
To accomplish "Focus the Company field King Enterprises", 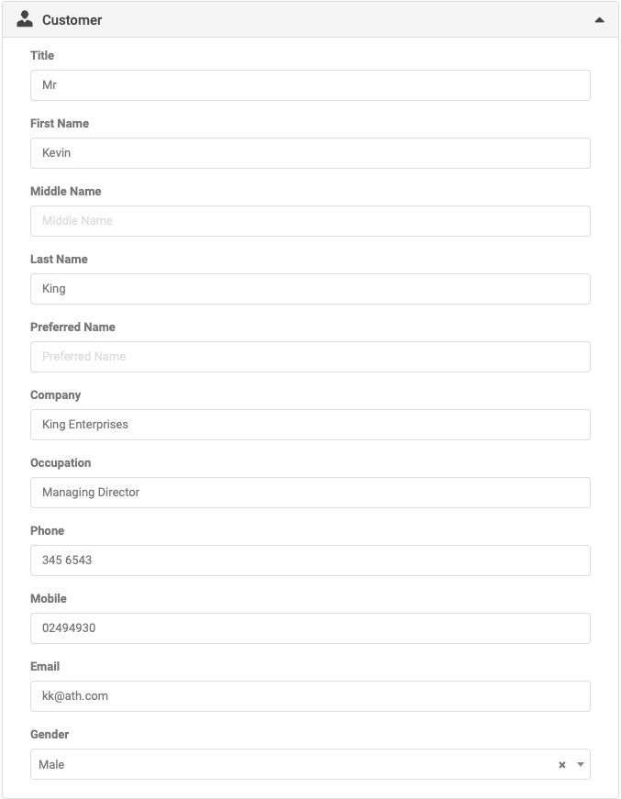I will pyautogui.click(x=310, y=425).
